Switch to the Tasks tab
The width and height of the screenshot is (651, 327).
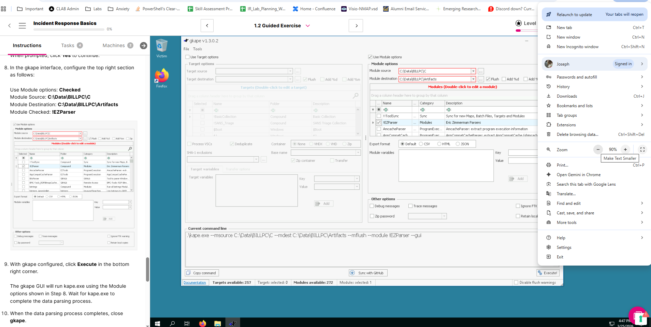click(x=68, y=45)
